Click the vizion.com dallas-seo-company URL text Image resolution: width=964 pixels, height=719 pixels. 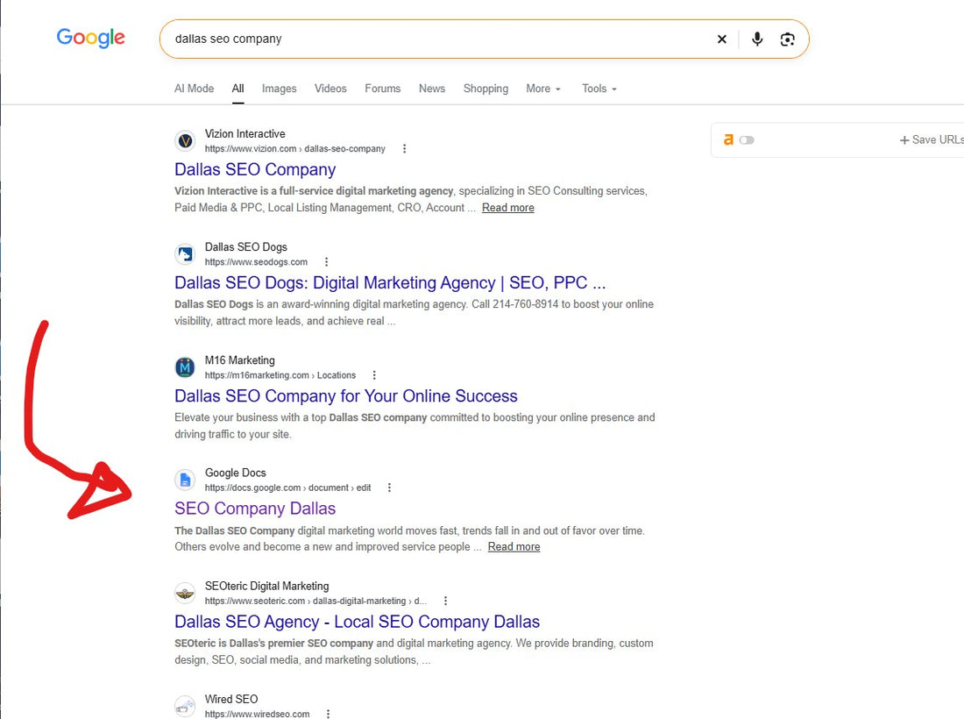pos(295,149)
